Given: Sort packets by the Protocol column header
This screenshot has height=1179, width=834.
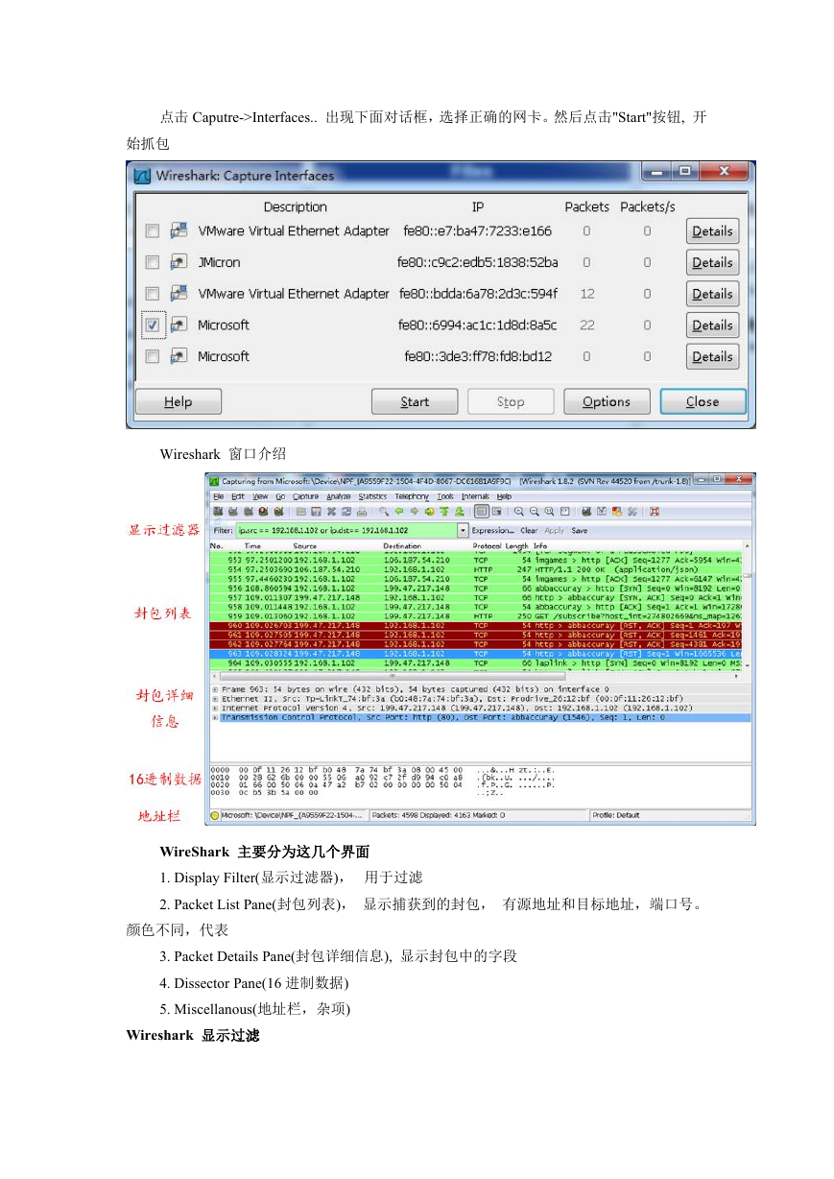Looking at the screenshot, I should [x=487, y=546].
